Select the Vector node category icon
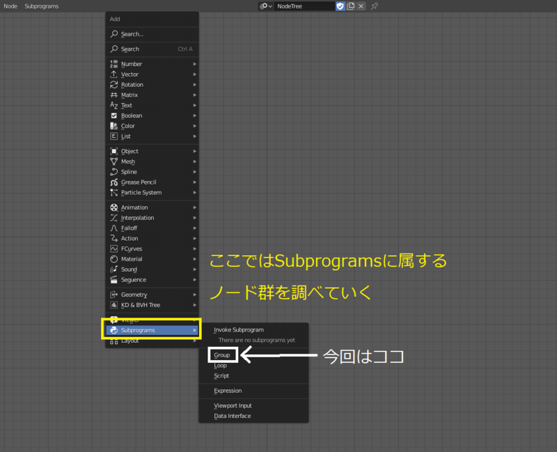 pyautogui.click(x=114, y=74)
